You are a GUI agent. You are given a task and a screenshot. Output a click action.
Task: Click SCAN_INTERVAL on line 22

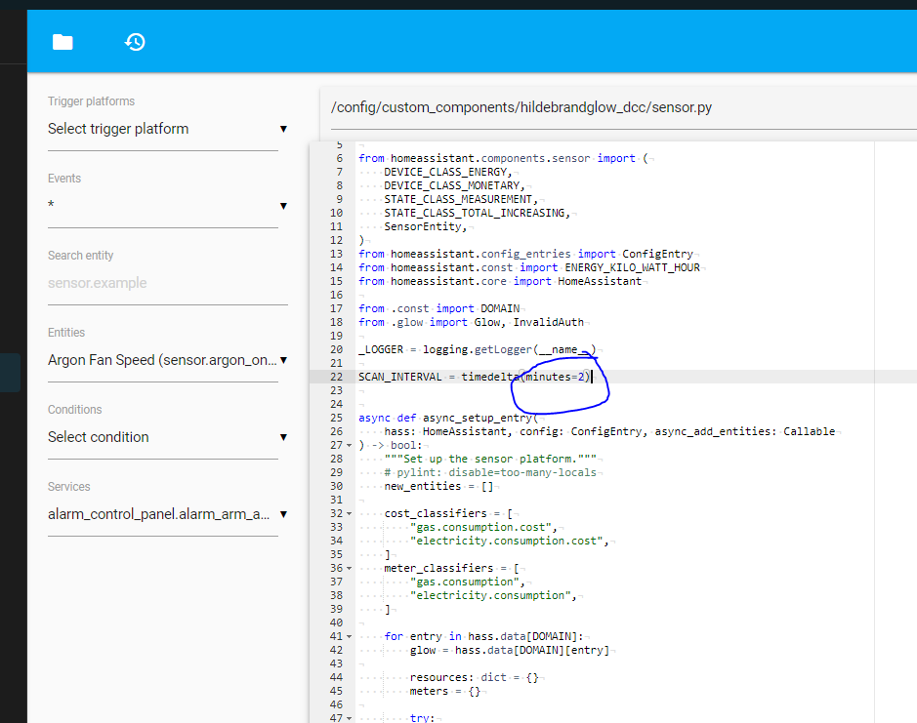(400, 377)
